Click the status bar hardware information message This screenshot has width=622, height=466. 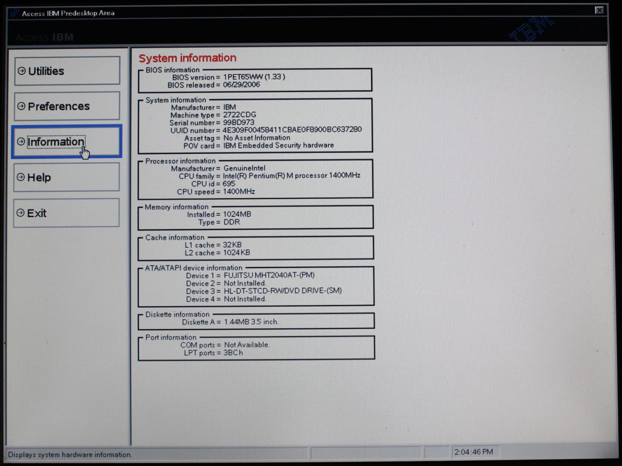click(70, 454)
